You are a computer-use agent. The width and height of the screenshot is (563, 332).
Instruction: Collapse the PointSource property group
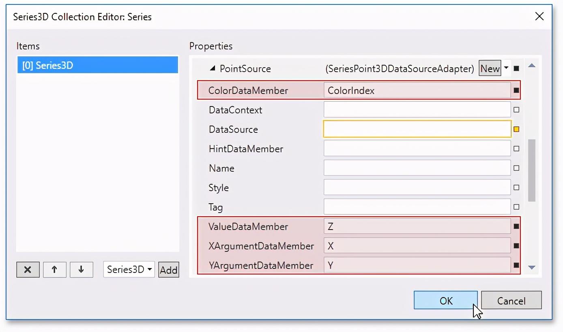(213, 68)
